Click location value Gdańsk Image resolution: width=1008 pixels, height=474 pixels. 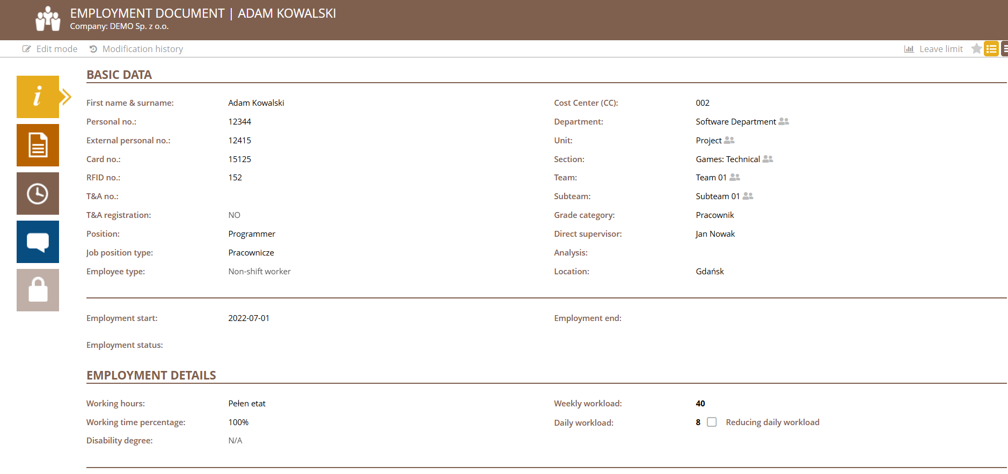coord(710,271)
